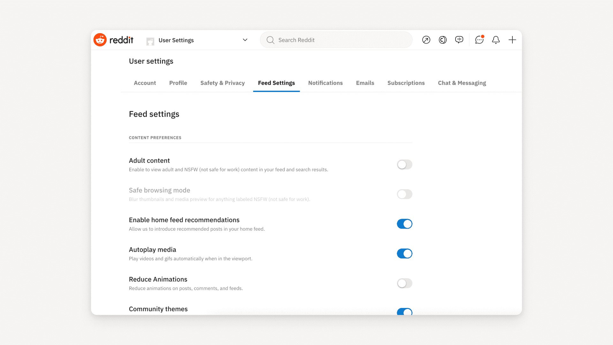Open the Notifications settings tab
Image resolution: width=613 pixels, height=345 pixels.
(325, 83)
